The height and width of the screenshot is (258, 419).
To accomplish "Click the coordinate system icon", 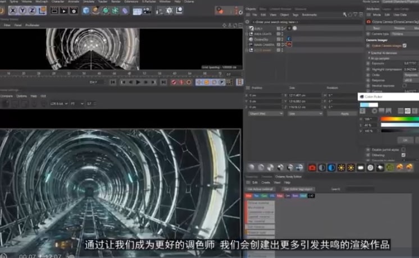I will [x=42, y=11].
